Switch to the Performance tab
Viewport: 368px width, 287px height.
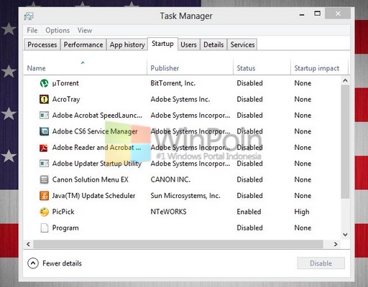[83, 44]
